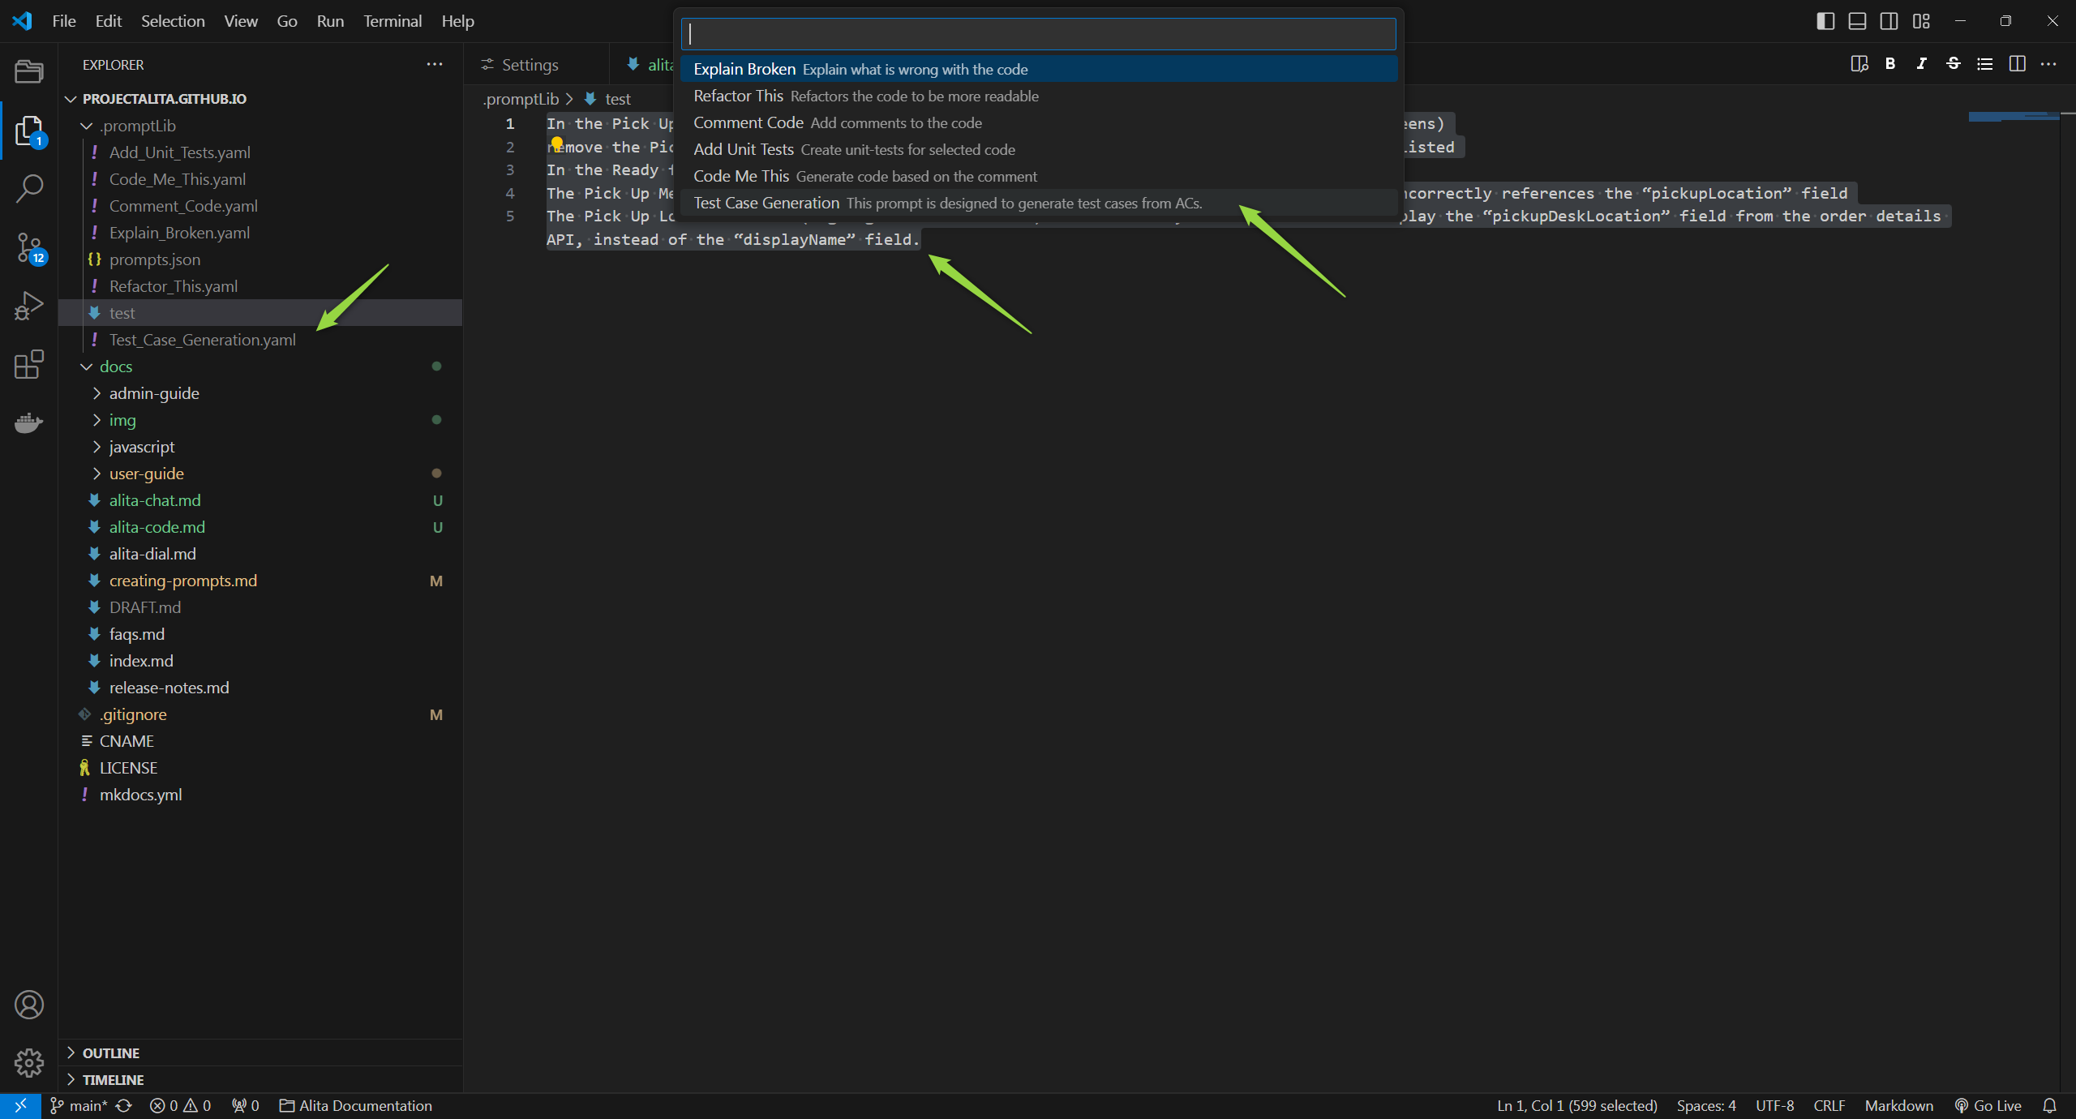
Task: Open the Search view icon
Action: (x=29, y=188)
